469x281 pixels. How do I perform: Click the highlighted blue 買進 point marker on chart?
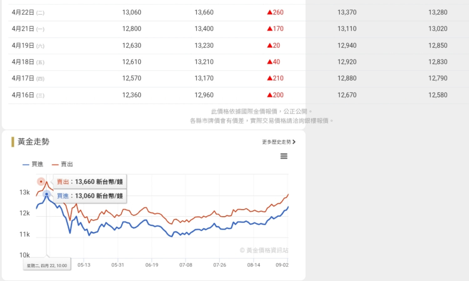(x=47, y=194)
